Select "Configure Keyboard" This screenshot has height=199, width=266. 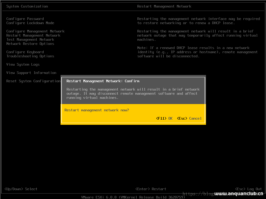(x=25, y=52)
